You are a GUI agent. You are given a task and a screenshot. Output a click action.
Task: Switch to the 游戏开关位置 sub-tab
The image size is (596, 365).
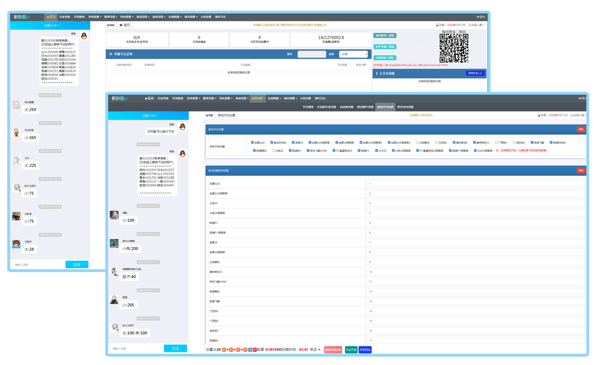pyautogui.click(x=385, y=106)
